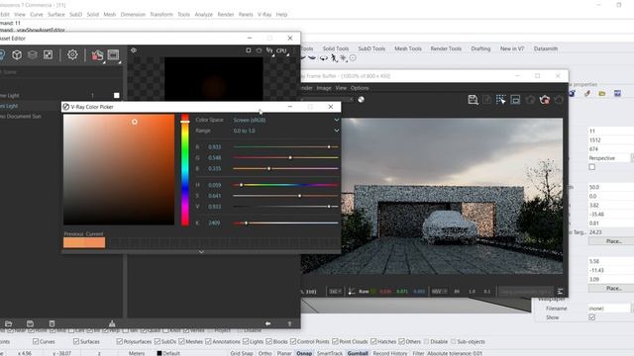
Task: Click the Frame Buffer icon right of region render
Action: click(x=515, y=100)
